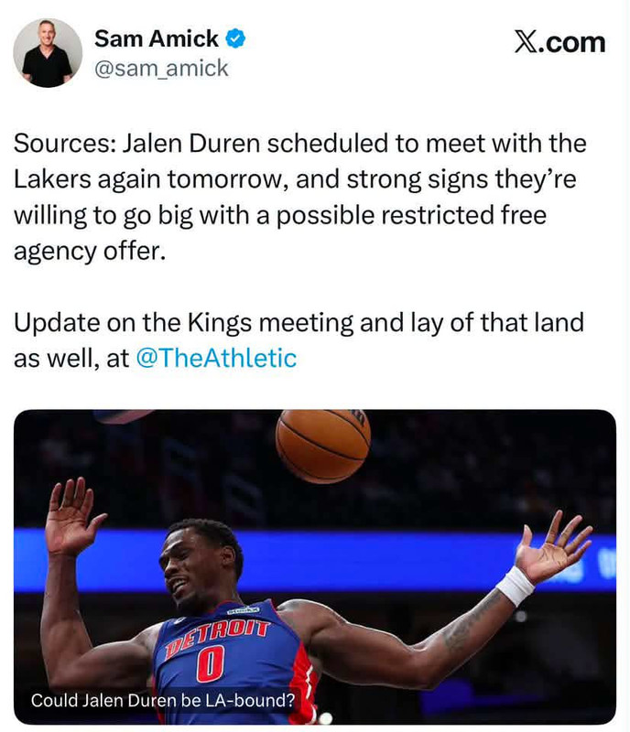Click the ".com" text at top right
This screenshot has height=732, width=630.
click(571, 42)
